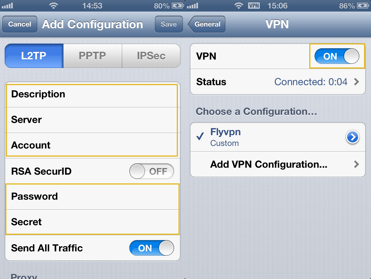Tap the VPN indicator in status bar

coord(254,6)
